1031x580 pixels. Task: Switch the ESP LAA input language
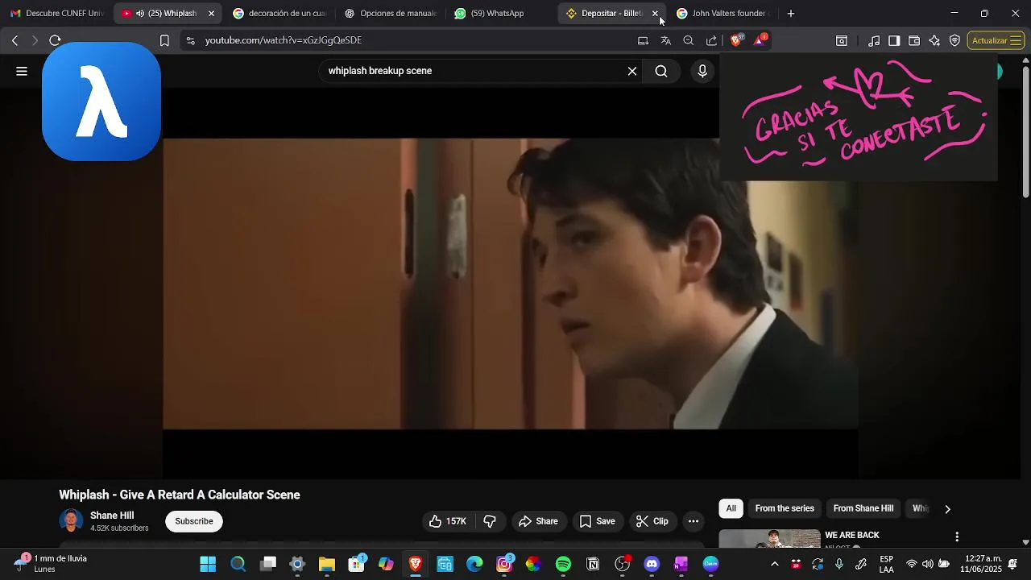pyautogui.click(x=886, y=564)
